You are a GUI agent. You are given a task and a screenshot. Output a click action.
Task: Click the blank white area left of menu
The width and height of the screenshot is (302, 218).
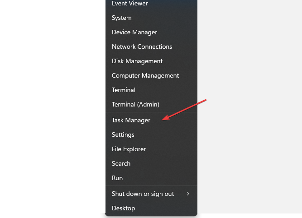click(x=50, y=108)
